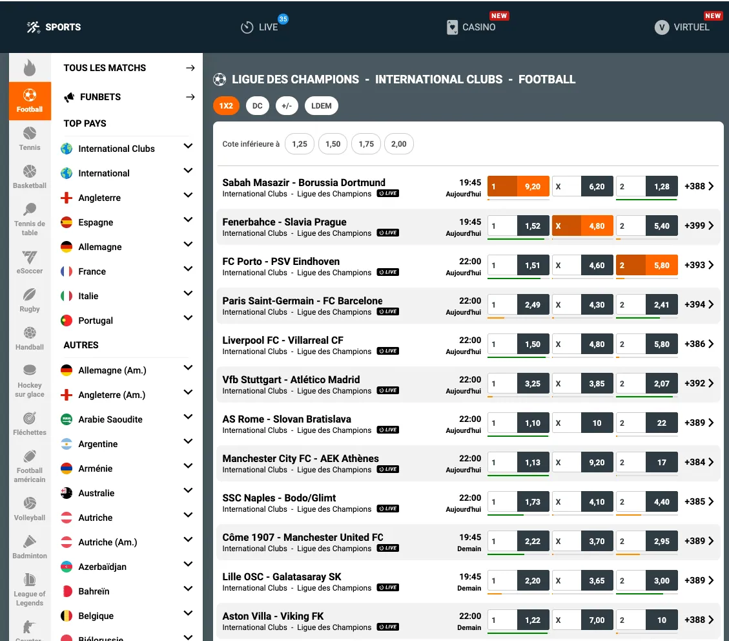Select Tennis in the sports sidebar
Screen dimensions: 729x641
point(30,139)
